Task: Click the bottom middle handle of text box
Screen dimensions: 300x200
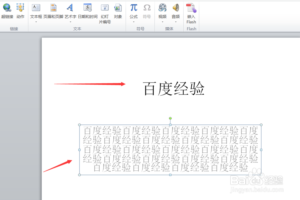Action: click(170, 175)
